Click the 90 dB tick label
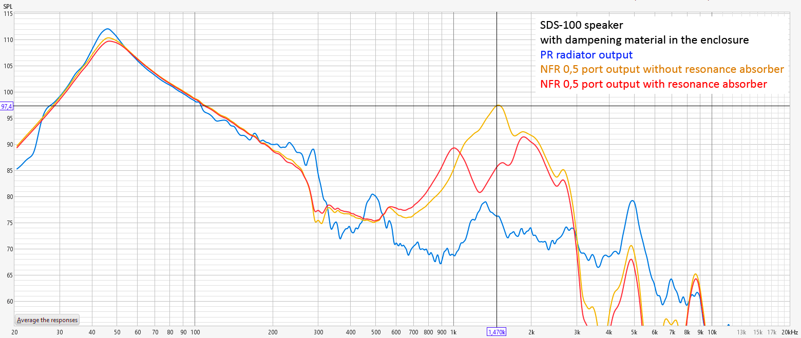Screen dimensions: 801x338 (9, 145)
